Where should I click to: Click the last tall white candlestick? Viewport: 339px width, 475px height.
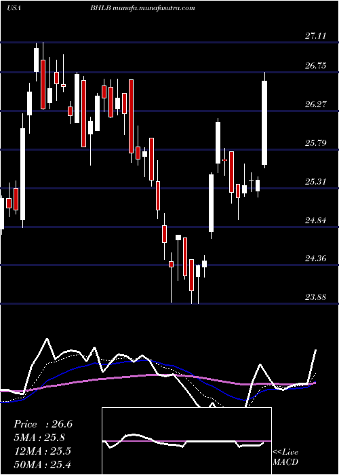pos(264,123)
